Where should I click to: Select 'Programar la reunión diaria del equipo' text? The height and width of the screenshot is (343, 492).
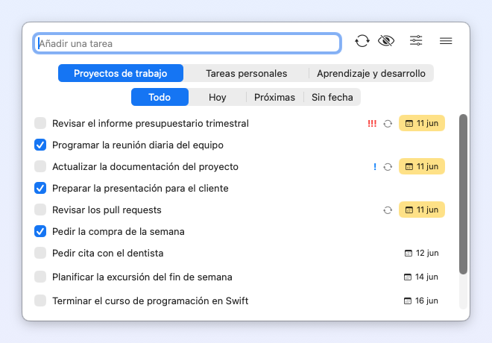click(x=138, y=145)
